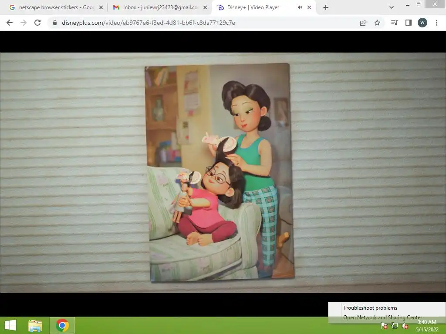The width and height of the screenshot is (446, 334).
Task: Open the Action Center flag tray icon
Action: [384, 326]
